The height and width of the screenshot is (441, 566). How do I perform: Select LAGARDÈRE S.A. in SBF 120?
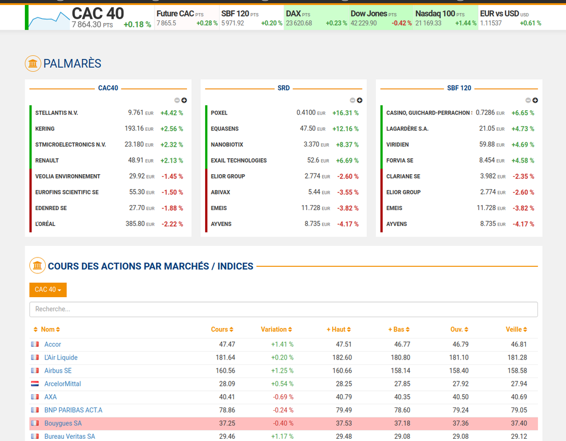pyautogui.click(x=407, y=129)
